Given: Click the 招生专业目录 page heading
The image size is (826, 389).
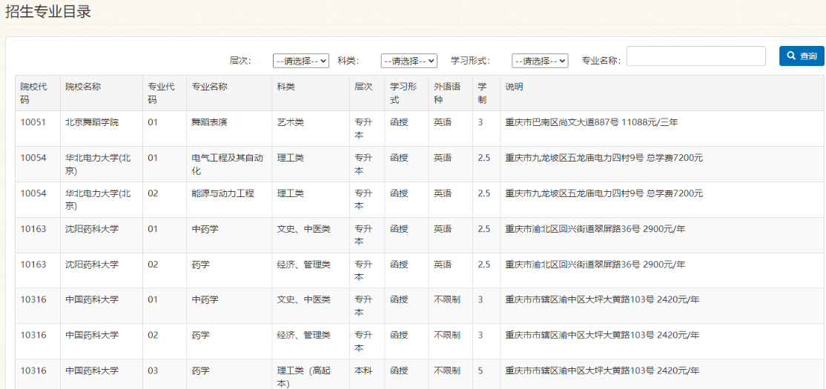Looking at the screenshot, I should (48, 13).
